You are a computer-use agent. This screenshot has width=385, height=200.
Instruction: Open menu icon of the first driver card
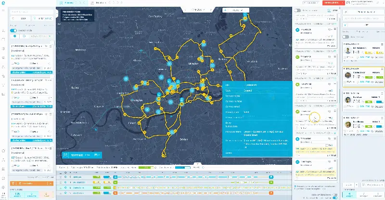[382, 44]
